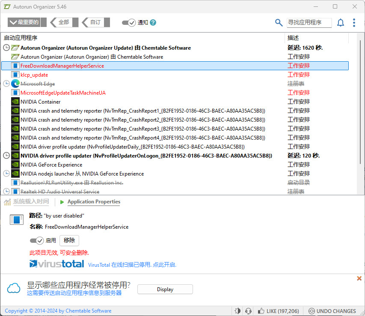Image resolution: width=365 pixels, height=316 pixels.
Task: Select Autorun Organizer (Autorun Organizer) row
Action: (x=175, y=57)
